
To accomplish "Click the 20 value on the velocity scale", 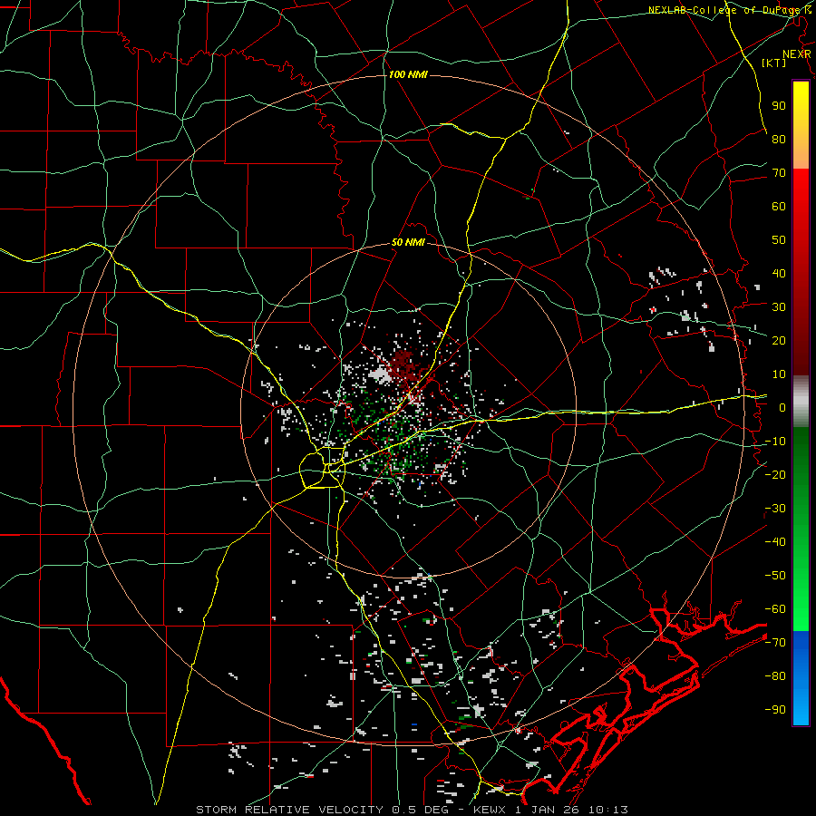I will (779, 341).
